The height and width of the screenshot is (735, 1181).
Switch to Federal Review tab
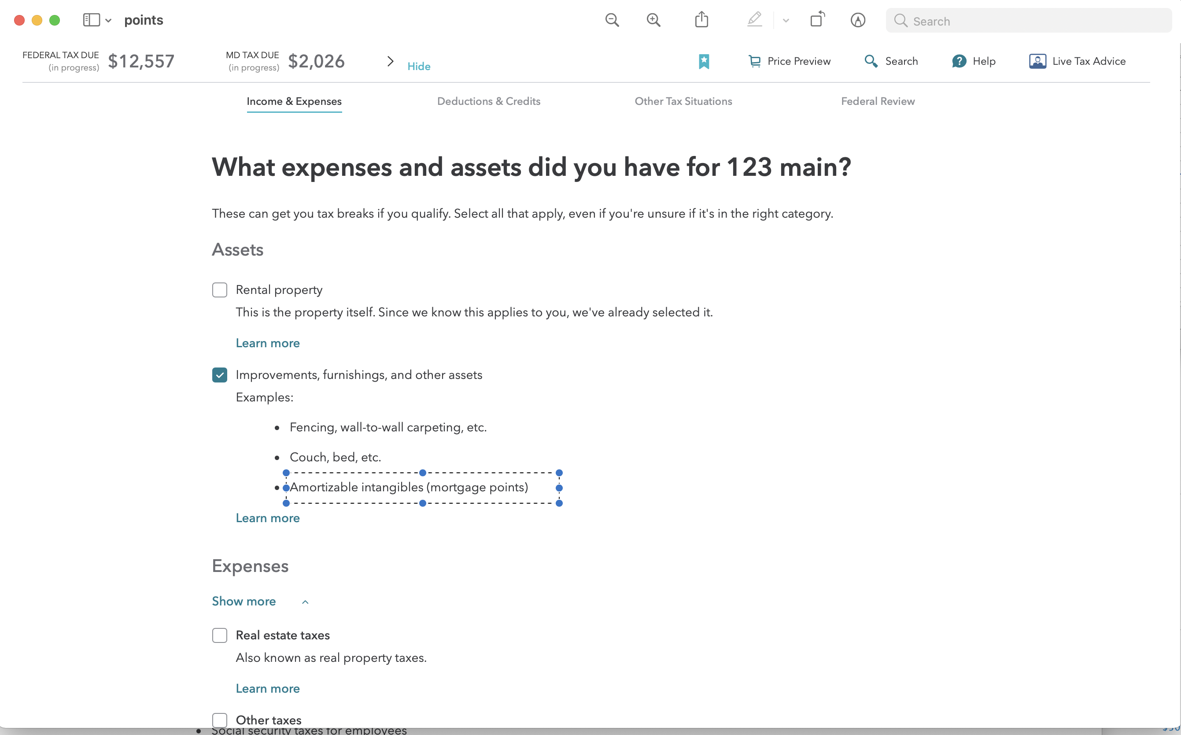click(x=878, y=101)
